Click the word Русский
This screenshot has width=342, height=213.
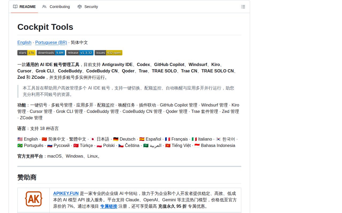(x=61, y=145)
